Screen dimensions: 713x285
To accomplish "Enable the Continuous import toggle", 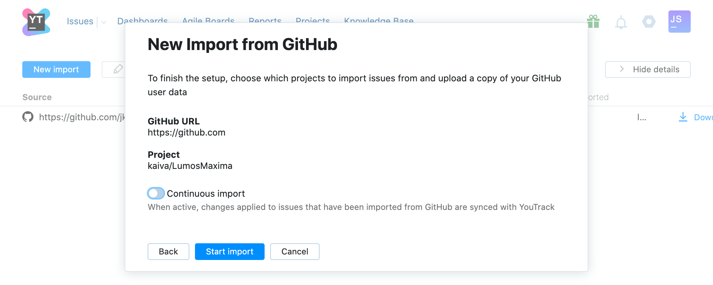I will click(x=156, y=193).
